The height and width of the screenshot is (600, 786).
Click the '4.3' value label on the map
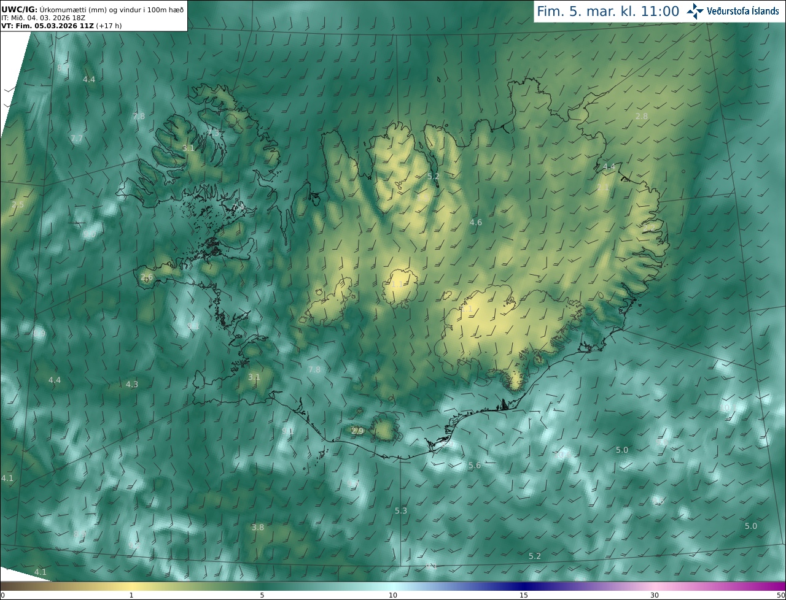(132, 385)
